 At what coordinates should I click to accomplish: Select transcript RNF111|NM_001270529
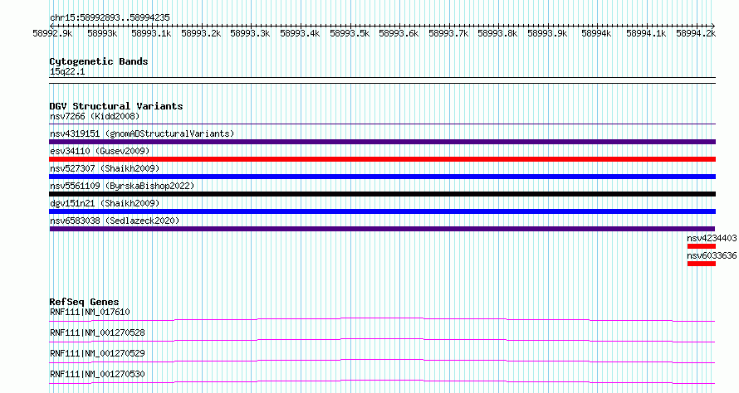pyautogui.click(x=97, y=353)
